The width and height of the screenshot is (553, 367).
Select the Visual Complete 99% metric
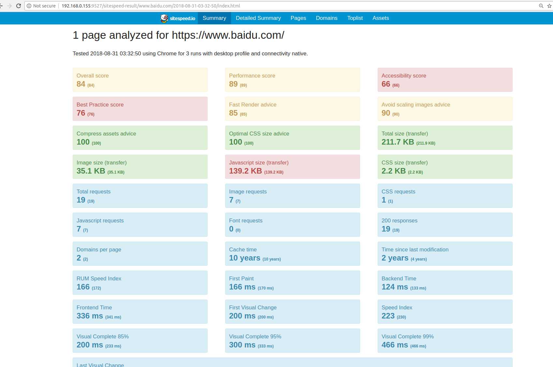[445, 341]
